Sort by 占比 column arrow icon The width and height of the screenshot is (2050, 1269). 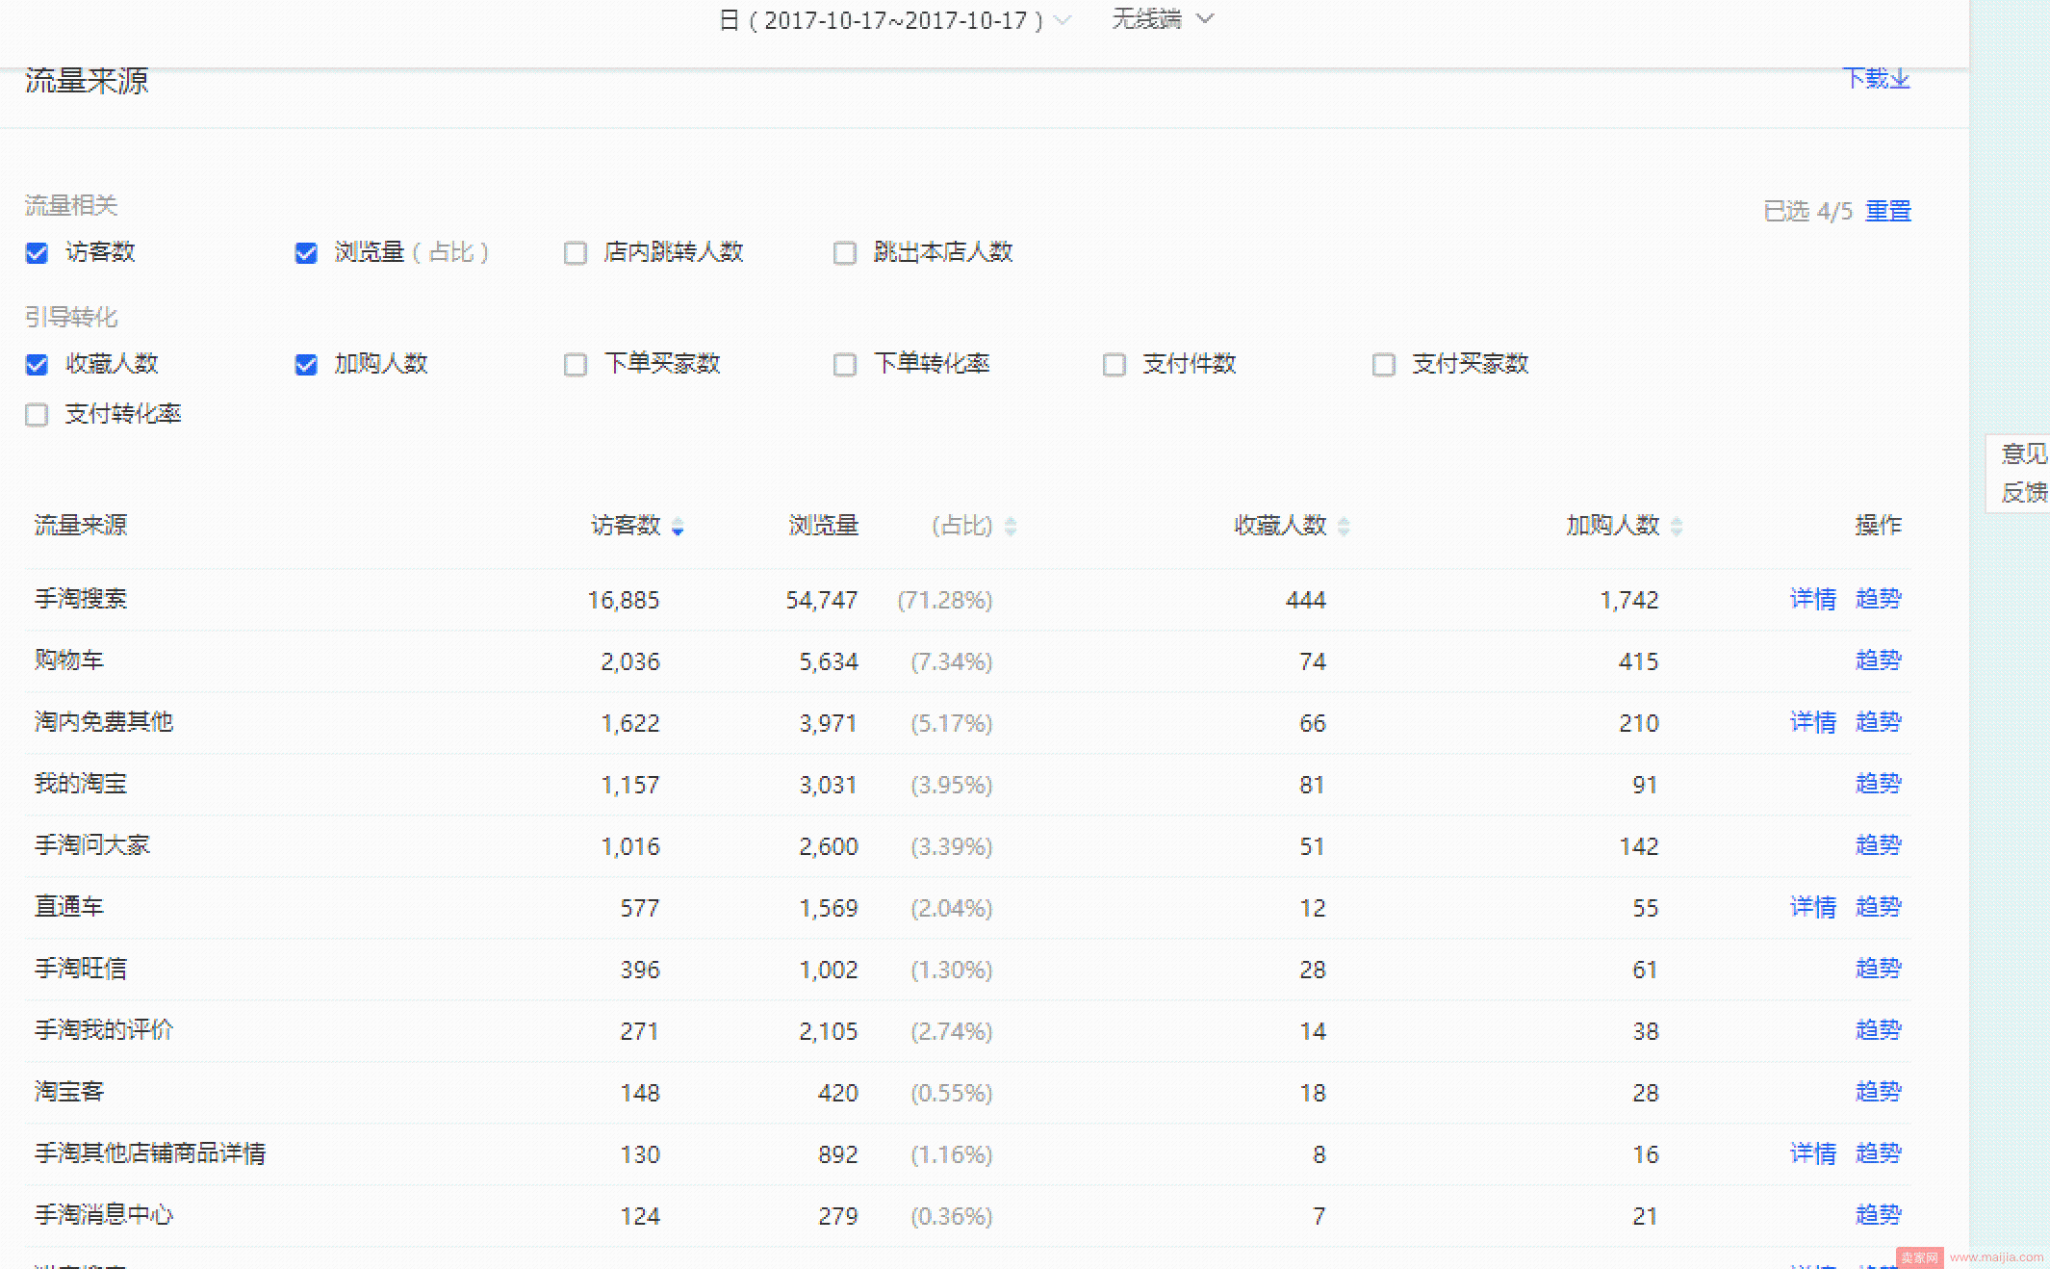[1011, 526]
